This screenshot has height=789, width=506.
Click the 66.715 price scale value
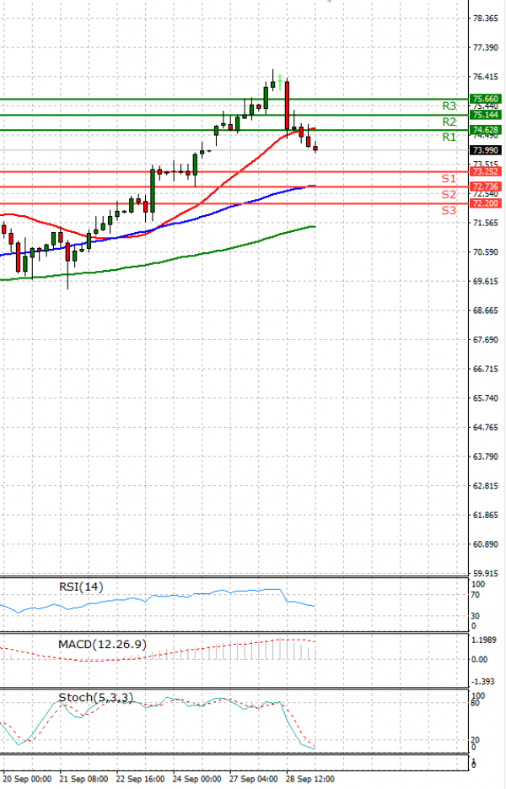tap(486, 369)
